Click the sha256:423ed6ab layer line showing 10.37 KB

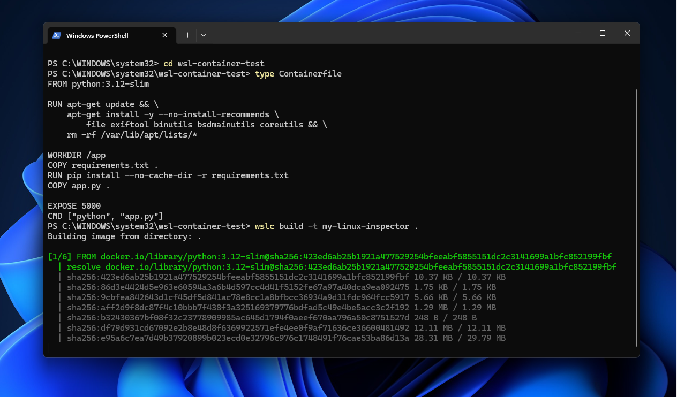pyautogui.click(x=282, y=277)
